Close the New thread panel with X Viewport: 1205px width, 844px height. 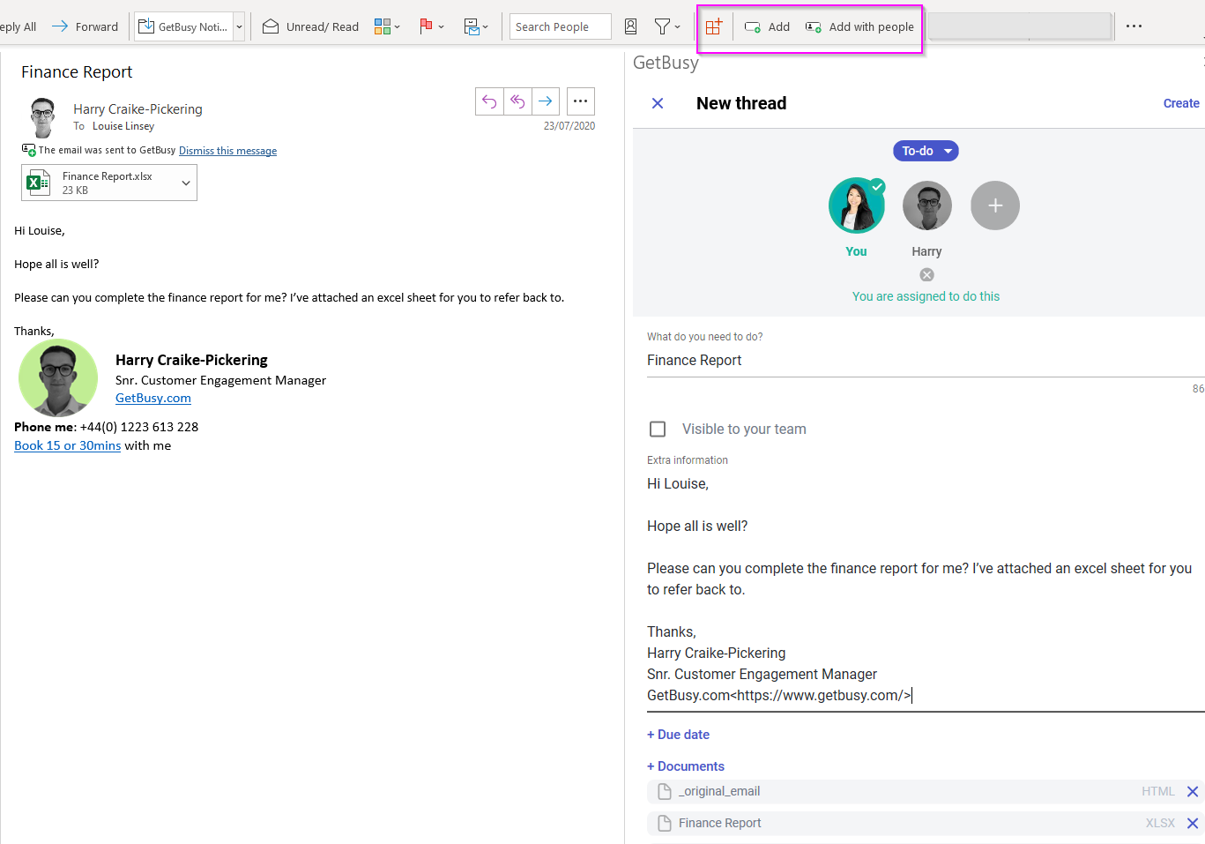[x=658, y=103]
